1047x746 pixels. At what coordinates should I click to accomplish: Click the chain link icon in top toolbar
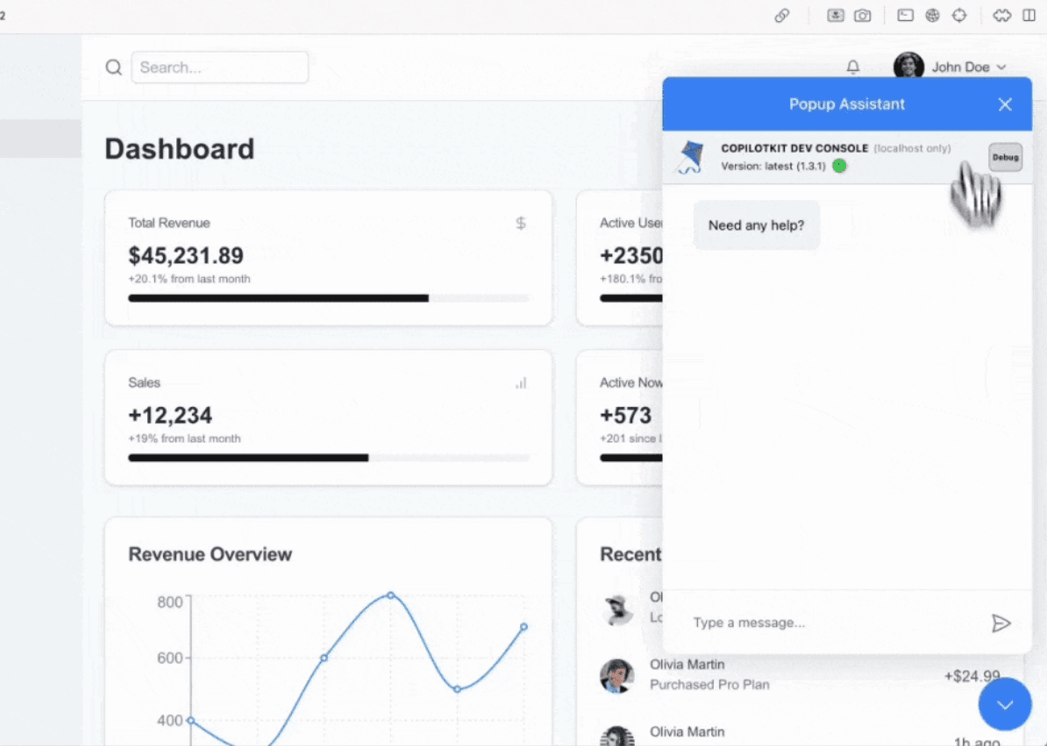click(x=782, y=16)
